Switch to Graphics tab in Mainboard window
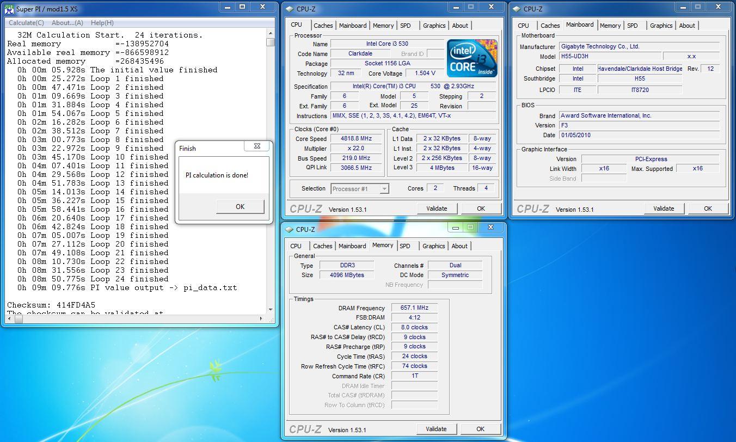This screenshot has height=442, width=736. click(x=661, y=26)
